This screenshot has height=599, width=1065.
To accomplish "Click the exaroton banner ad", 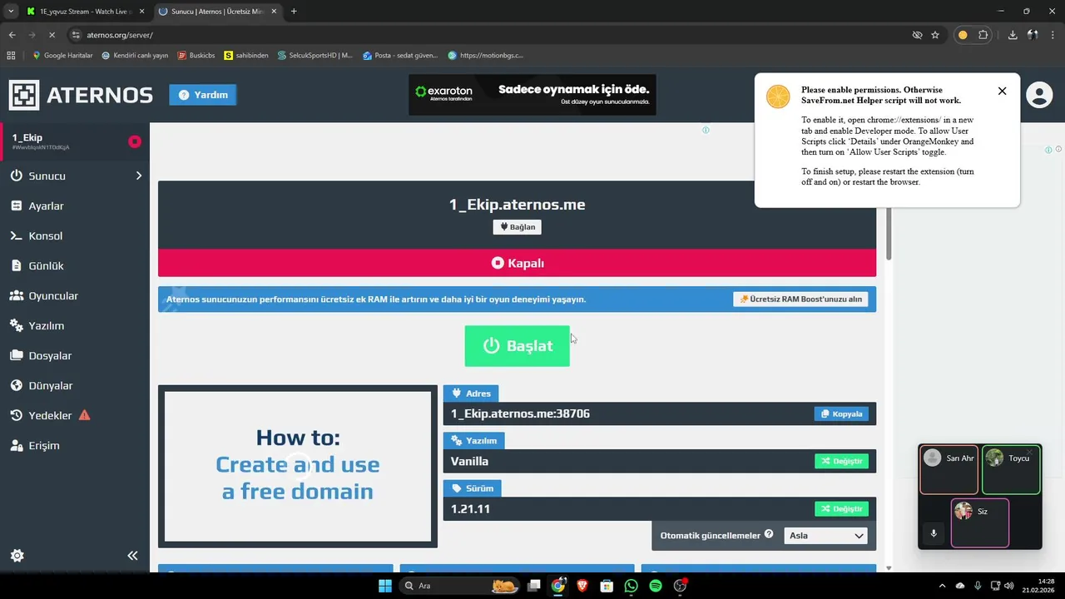I will click(x=532, y=95).
